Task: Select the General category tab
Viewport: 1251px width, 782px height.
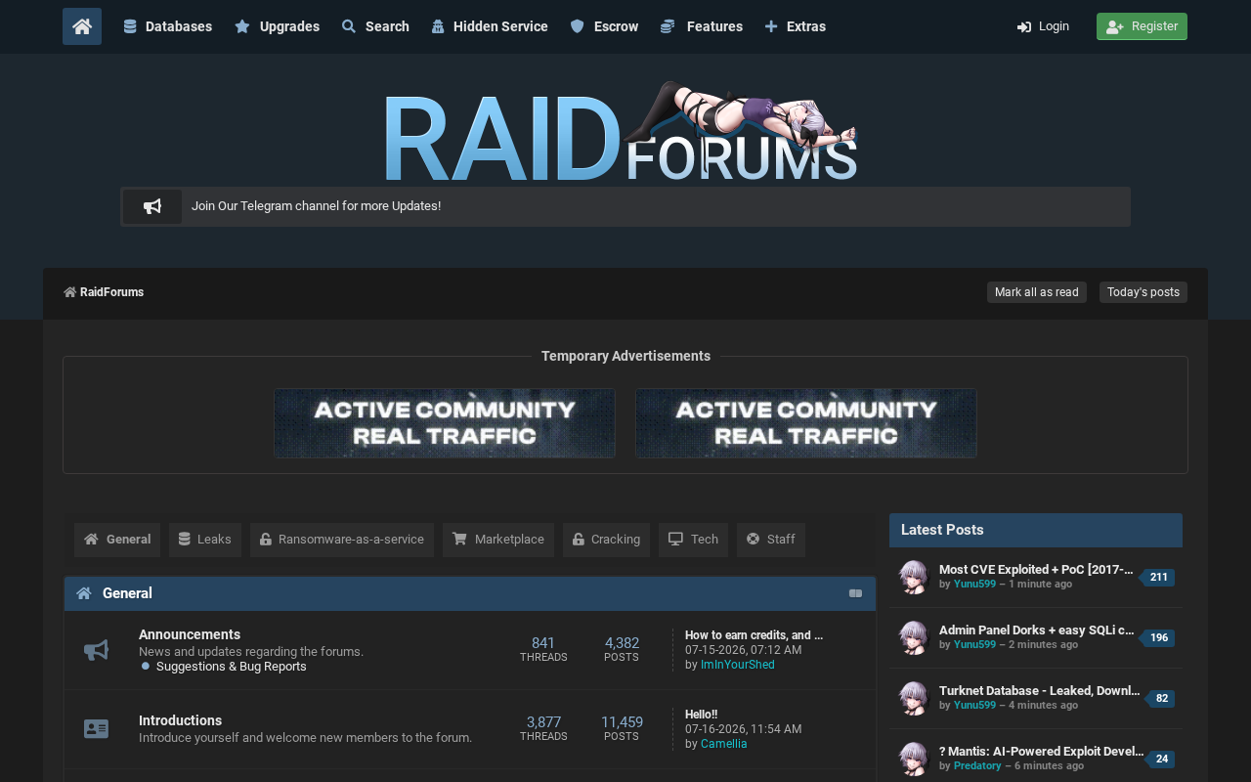Action: tap(117, 540)
